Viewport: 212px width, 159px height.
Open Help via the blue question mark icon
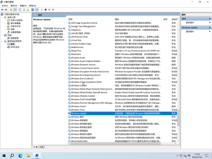coord(33,10)
